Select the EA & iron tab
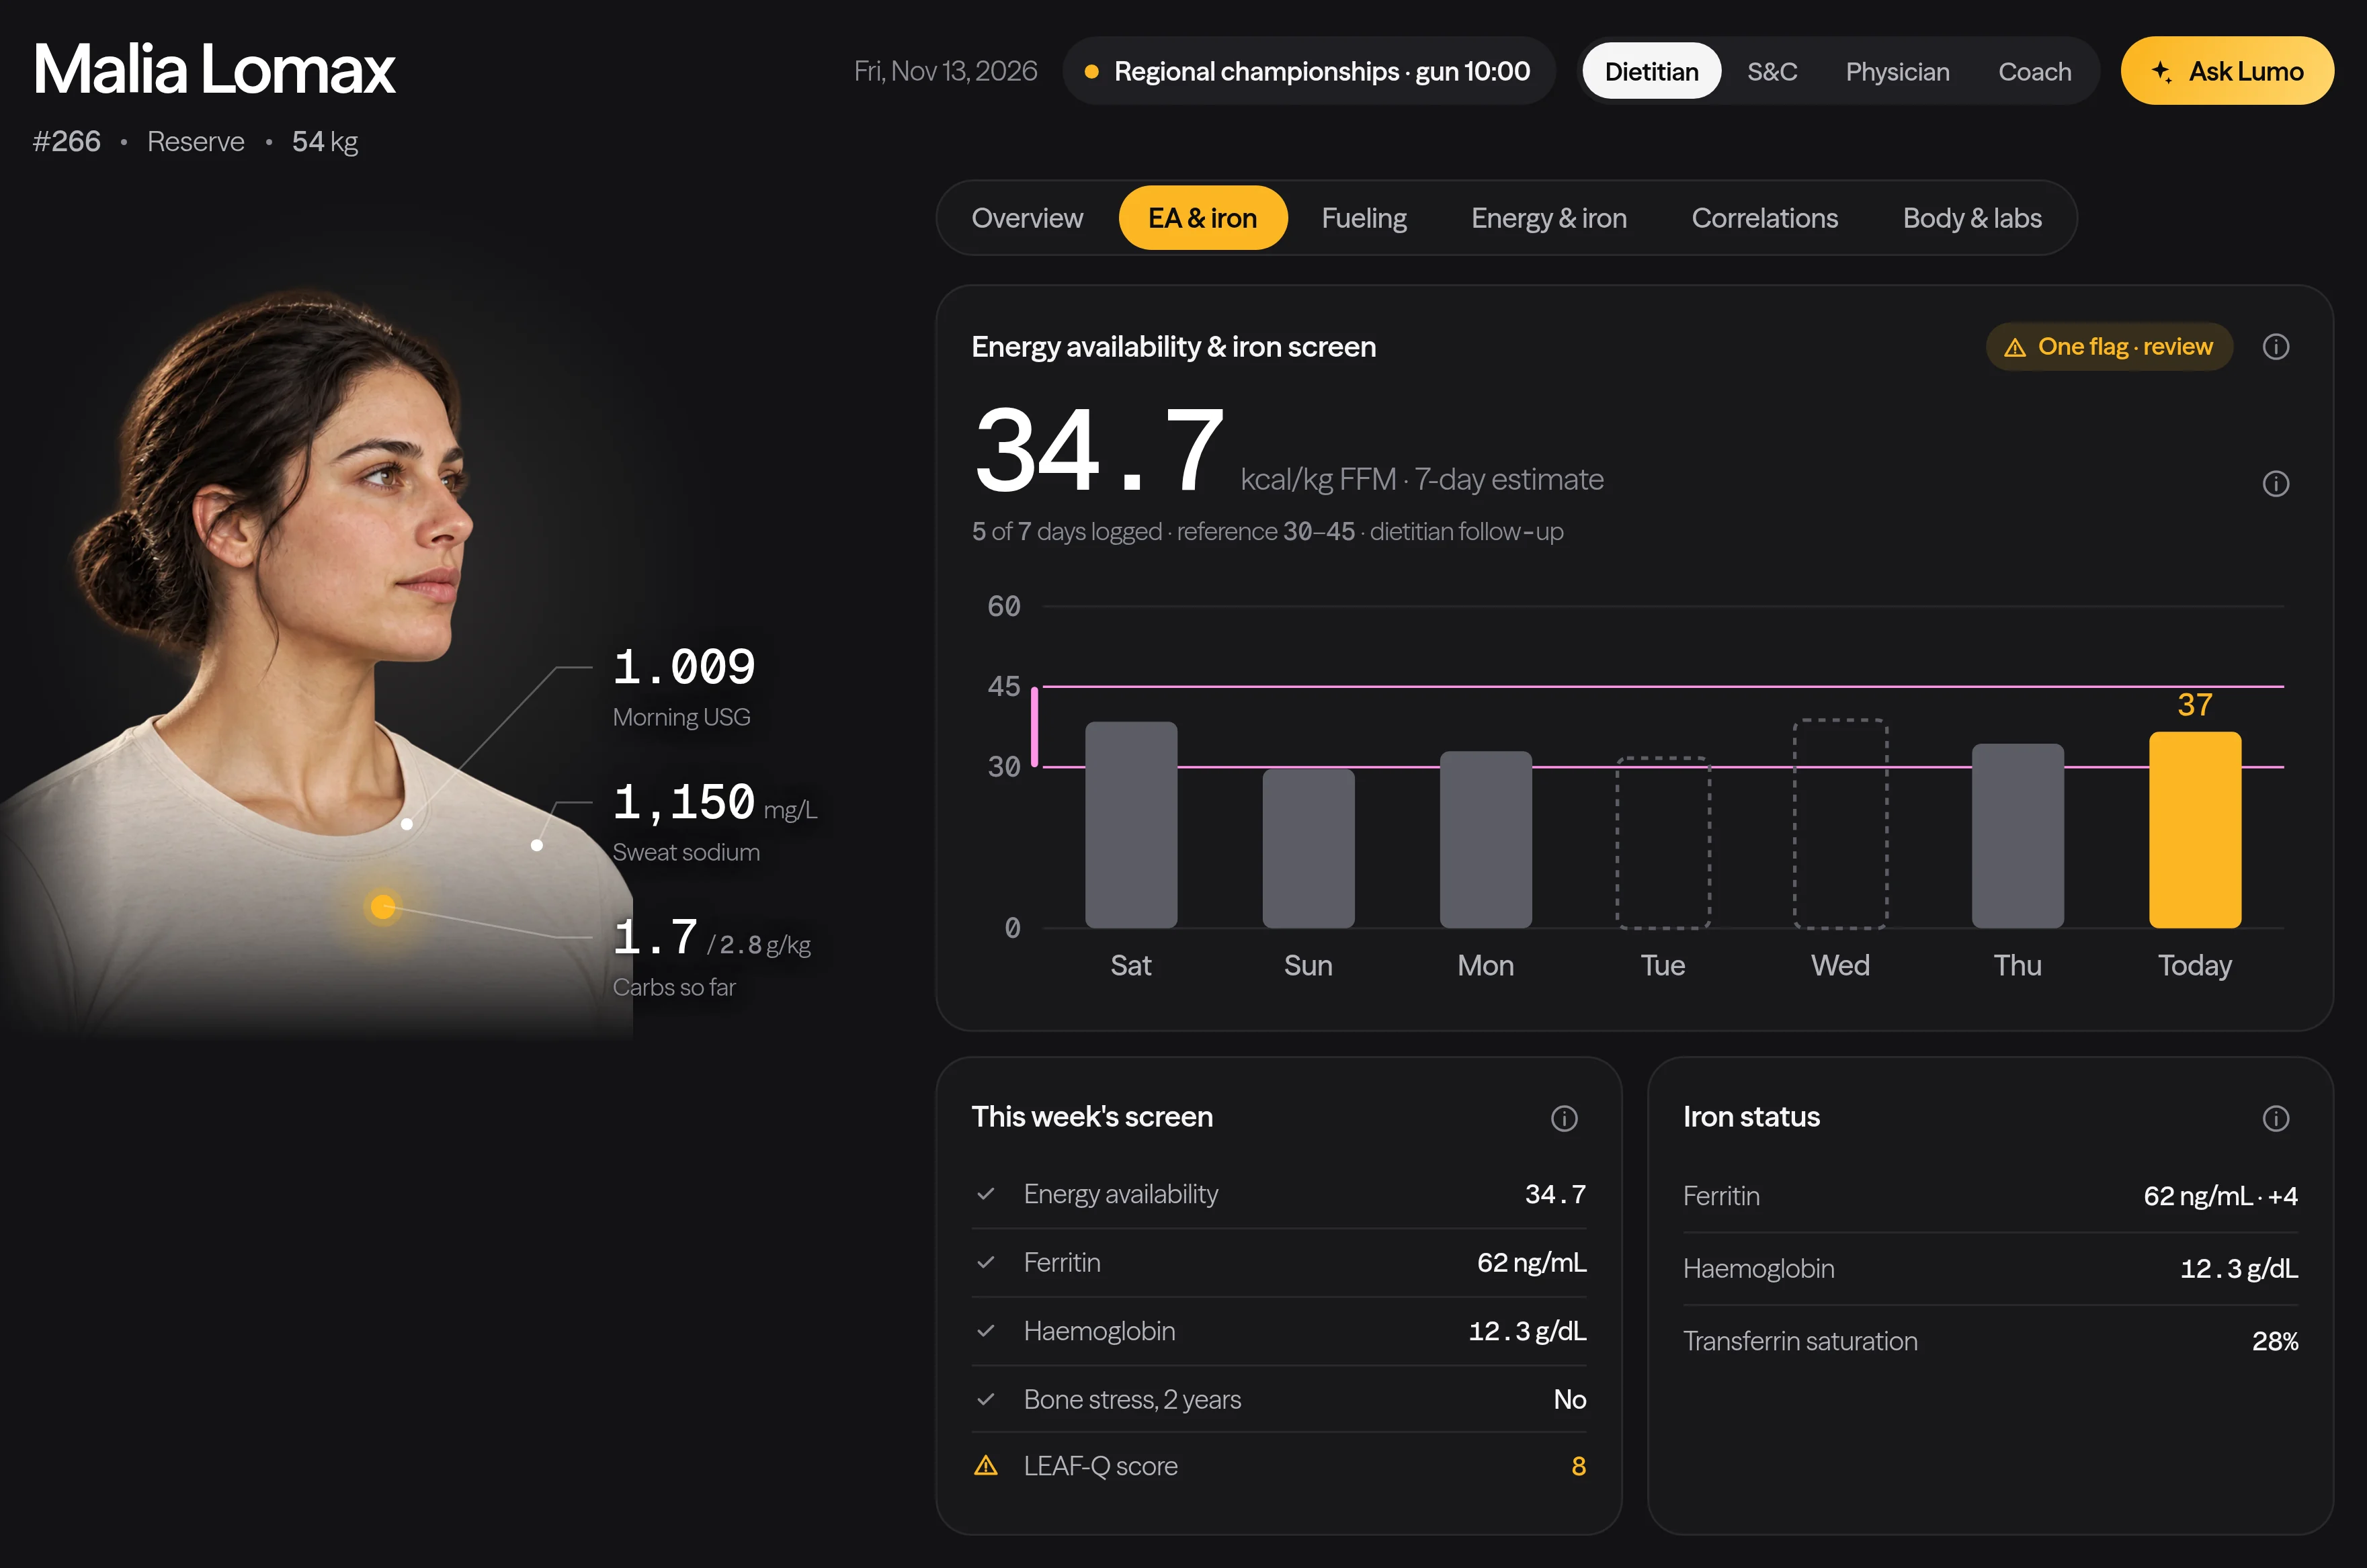Image resolution: width=2367 pixels, height=1568 pixels. [1202, 218]
